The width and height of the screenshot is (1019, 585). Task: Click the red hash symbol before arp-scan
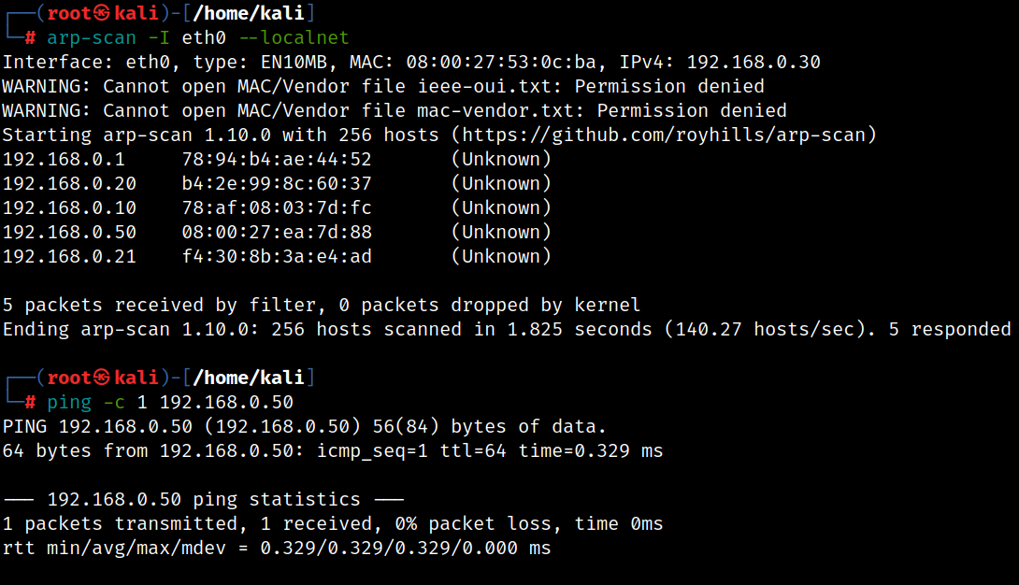[30, 37]
